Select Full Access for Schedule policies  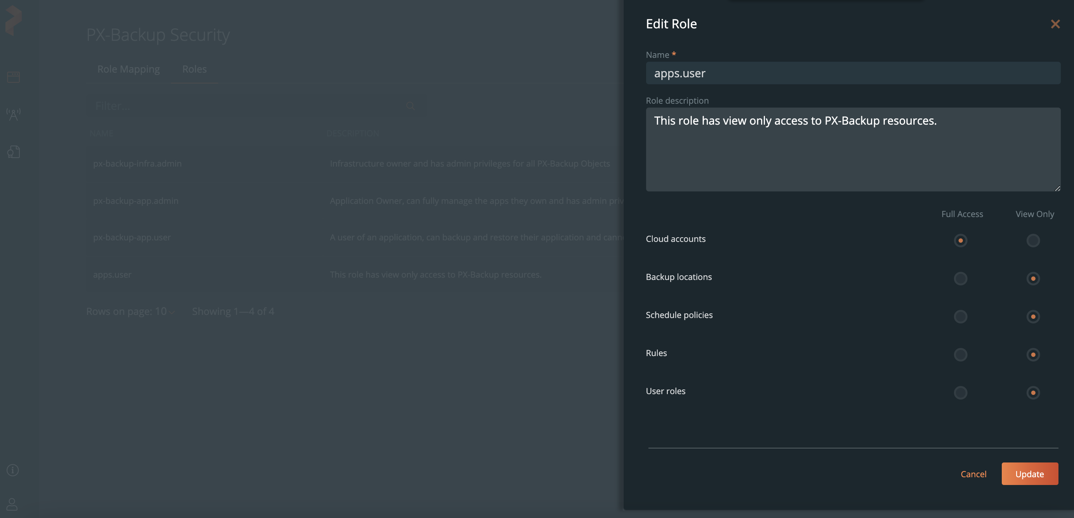click(x=960, y=316)
